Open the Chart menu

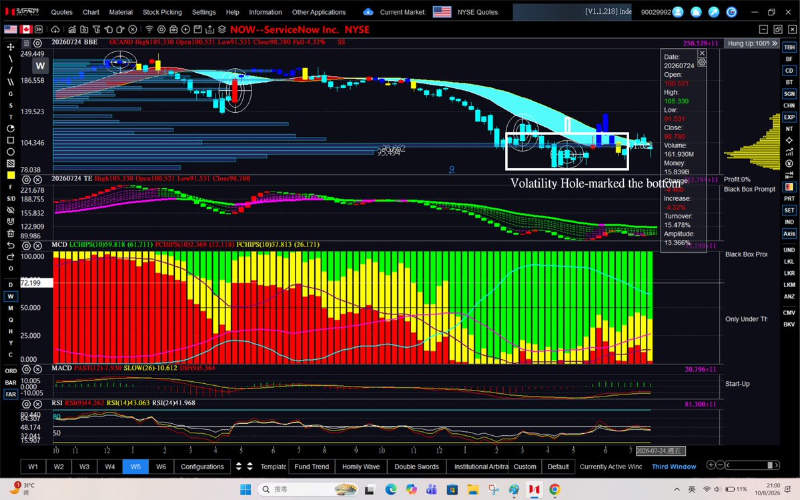click(x=91, y=12)
